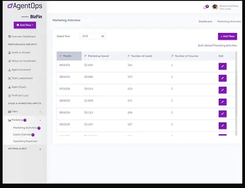Edit the 08/2019 row with pencil
245x188 pixels.
pos(222,78)
